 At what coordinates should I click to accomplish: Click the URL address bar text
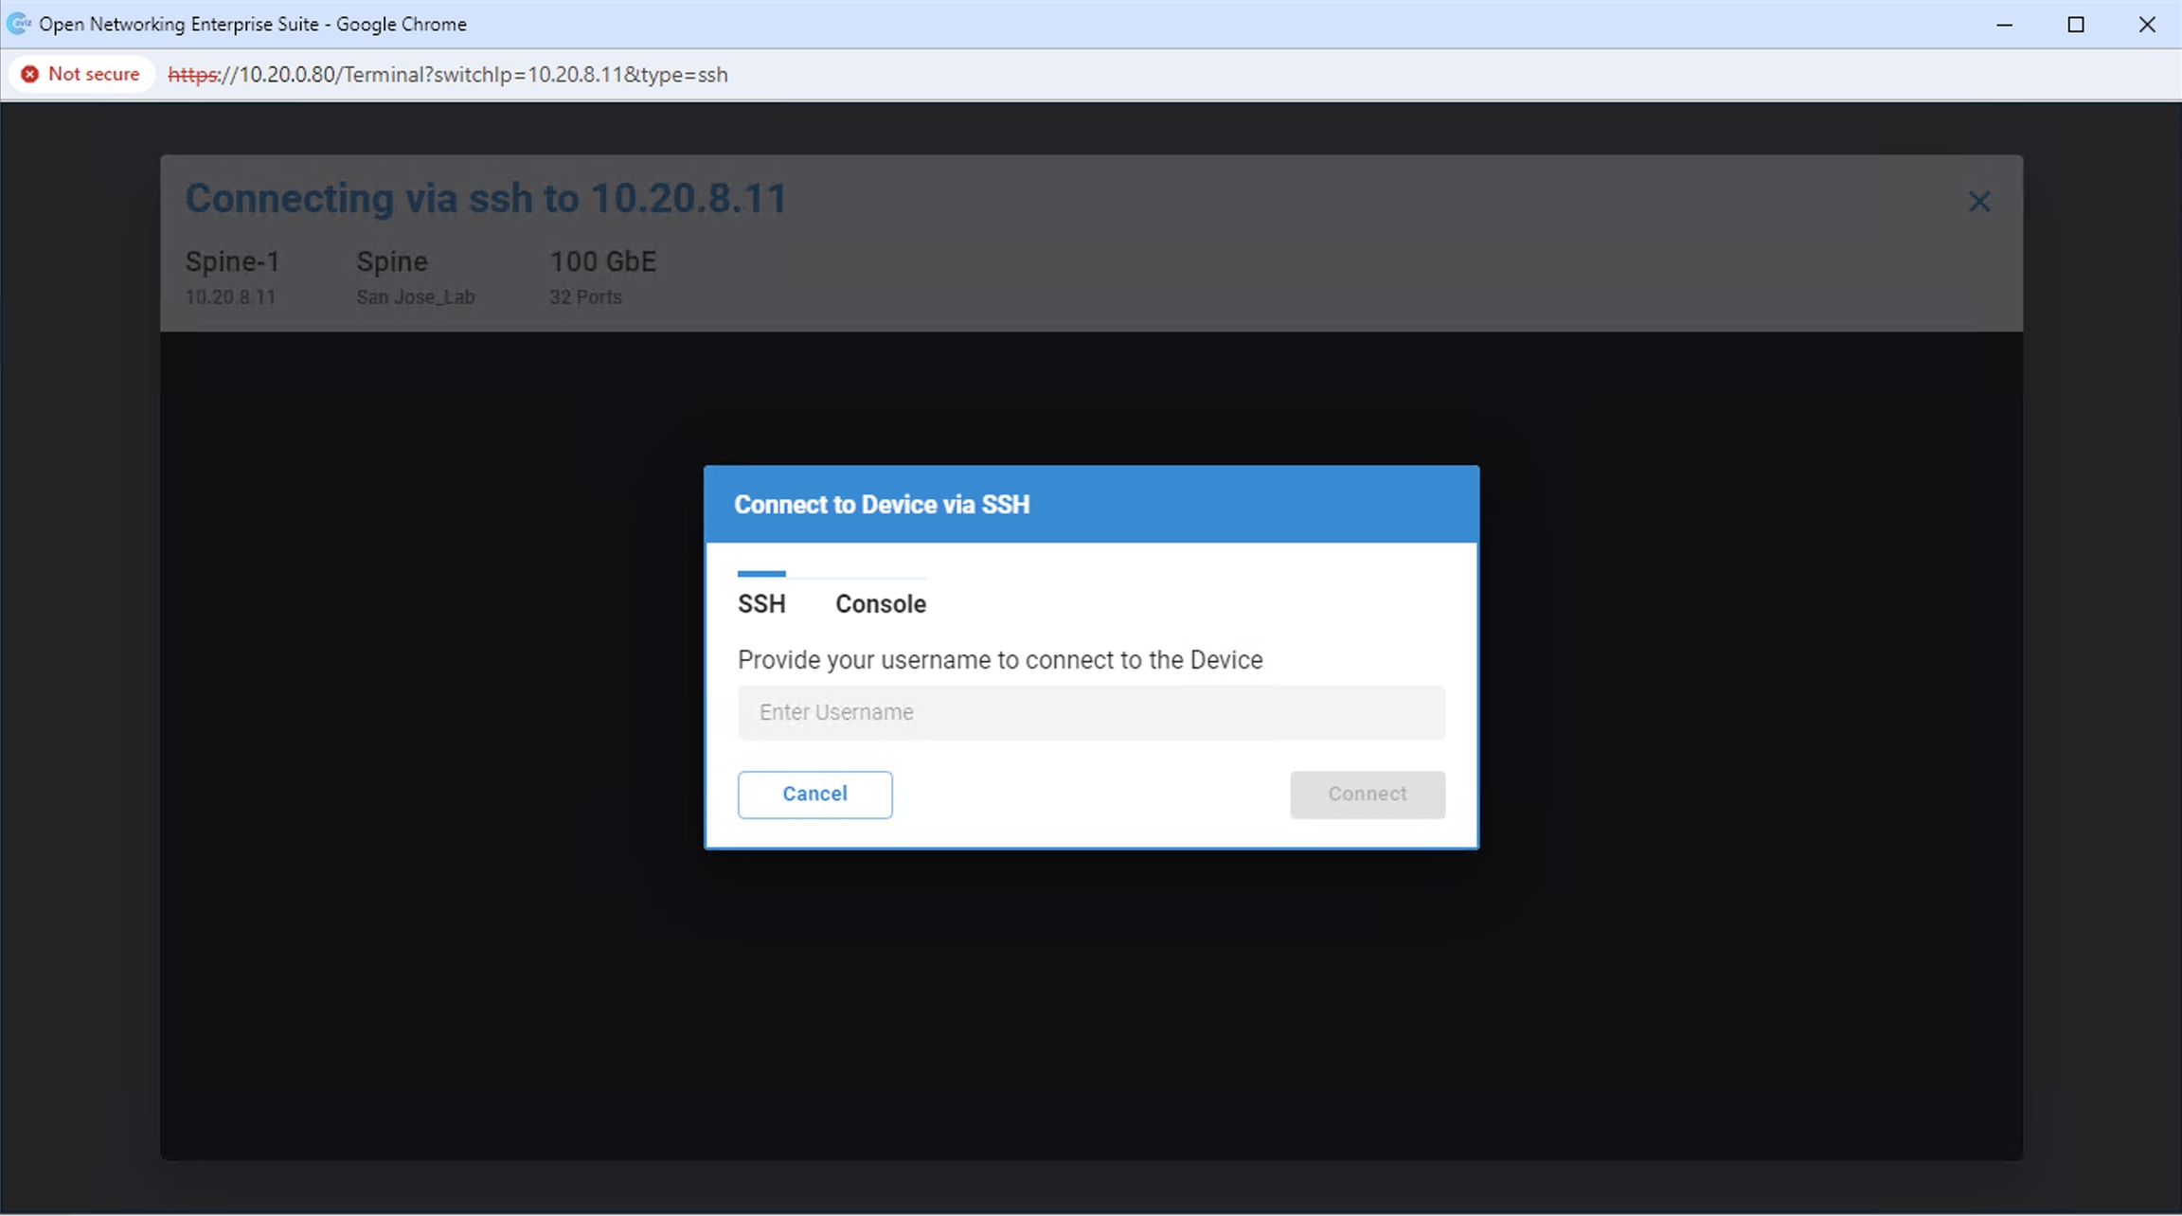448,75
